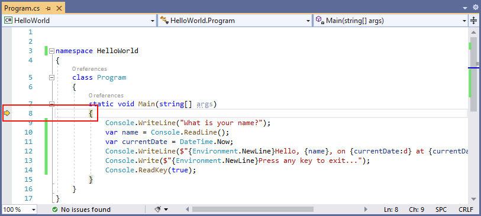Click the 'static' keyword on line 7
This screenshot has height=216, width=481.
point(101,104)
